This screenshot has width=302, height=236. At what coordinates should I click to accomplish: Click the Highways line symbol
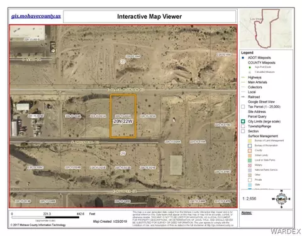[x=243, y=77]
